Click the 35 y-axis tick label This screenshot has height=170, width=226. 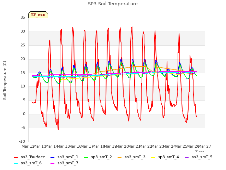click(x=23, y=18)
